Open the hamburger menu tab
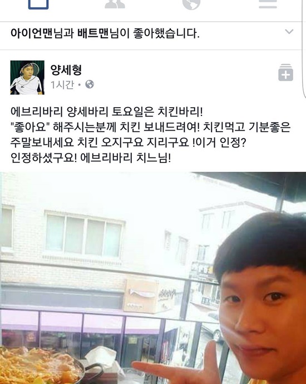Screen dimensions: 306x384 point(268,4)
